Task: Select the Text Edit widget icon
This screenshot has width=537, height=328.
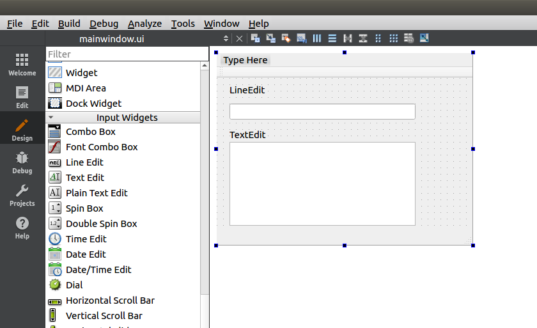Action: point(55,177)
